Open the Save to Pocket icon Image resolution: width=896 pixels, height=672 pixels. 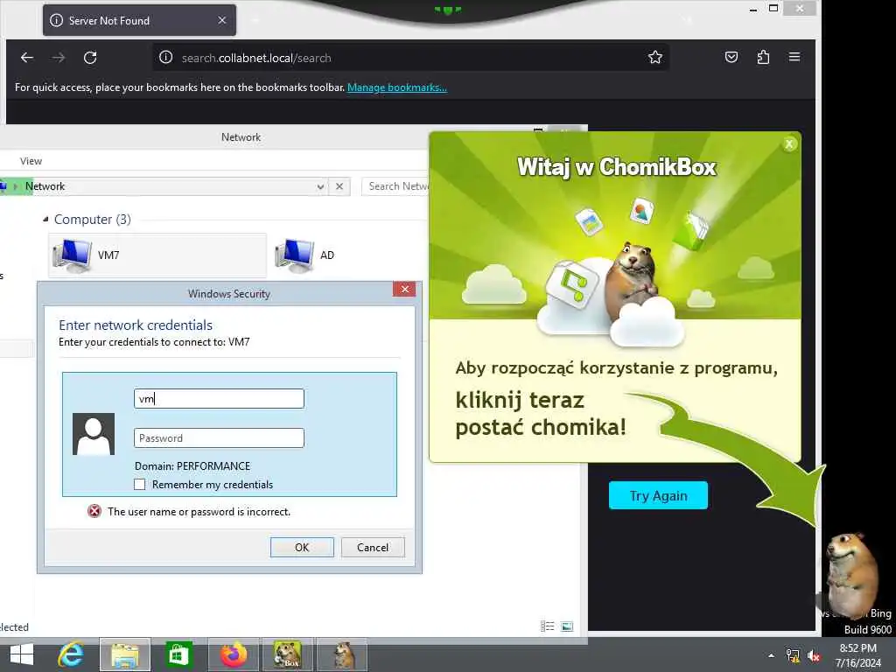pos(731,57)
